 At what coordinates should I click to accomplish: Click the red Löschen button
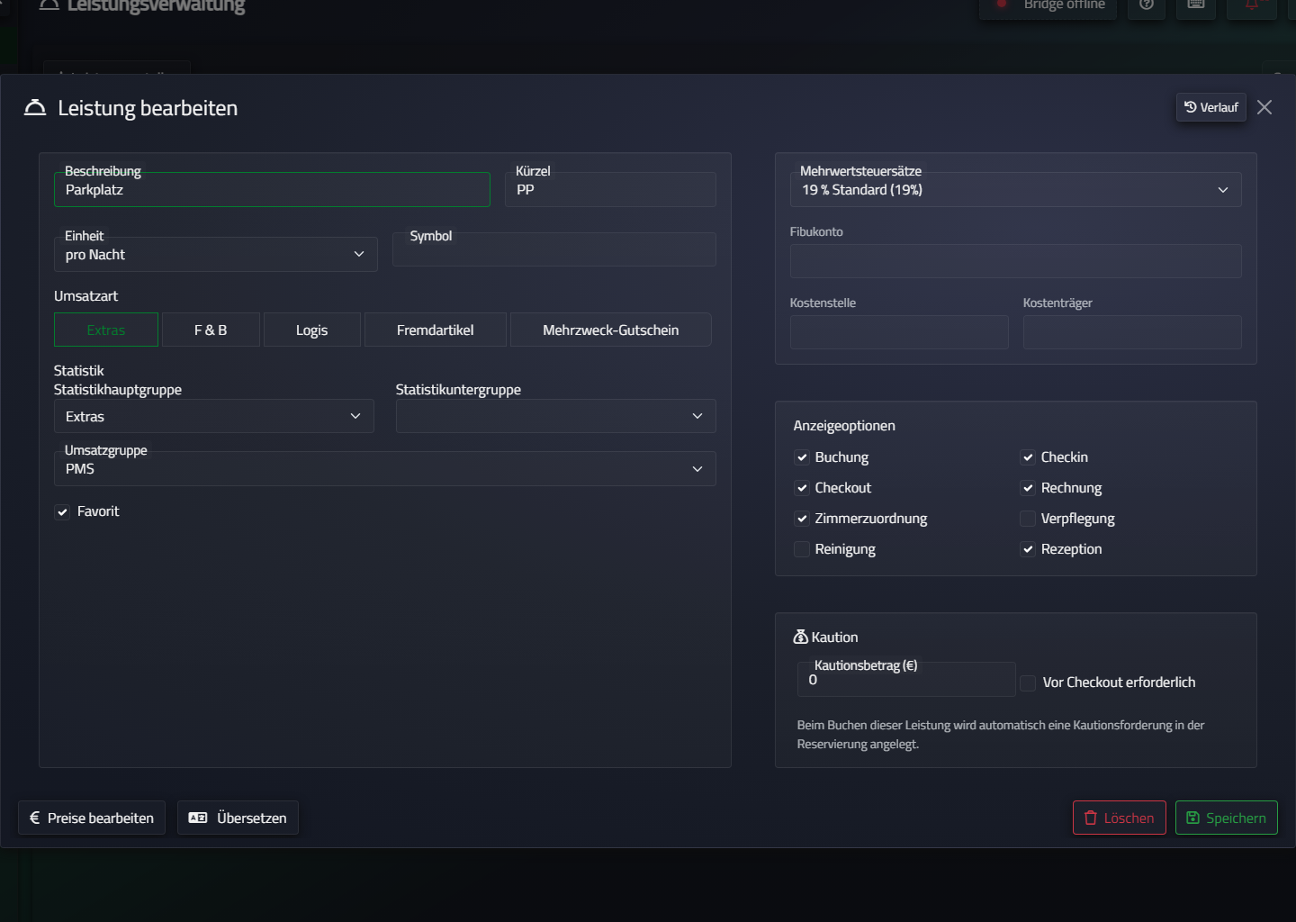(1120, 818)
